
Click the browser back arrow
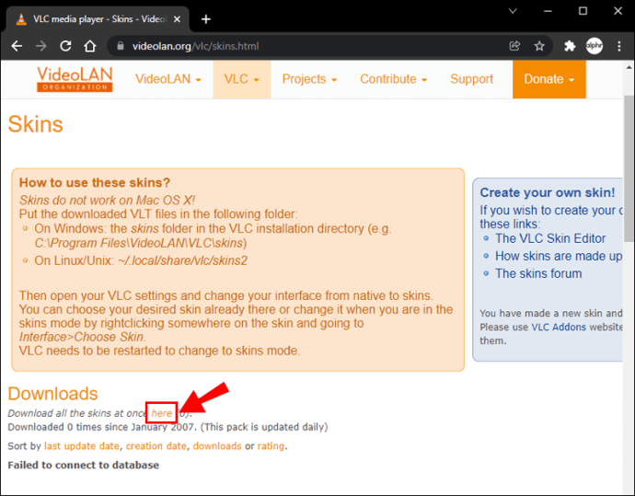point(17,46)
